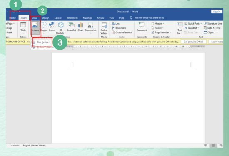This screenshot has height=156, width=229.
Task: Open the Page Number dropdown
Action: tap(161, 32)
